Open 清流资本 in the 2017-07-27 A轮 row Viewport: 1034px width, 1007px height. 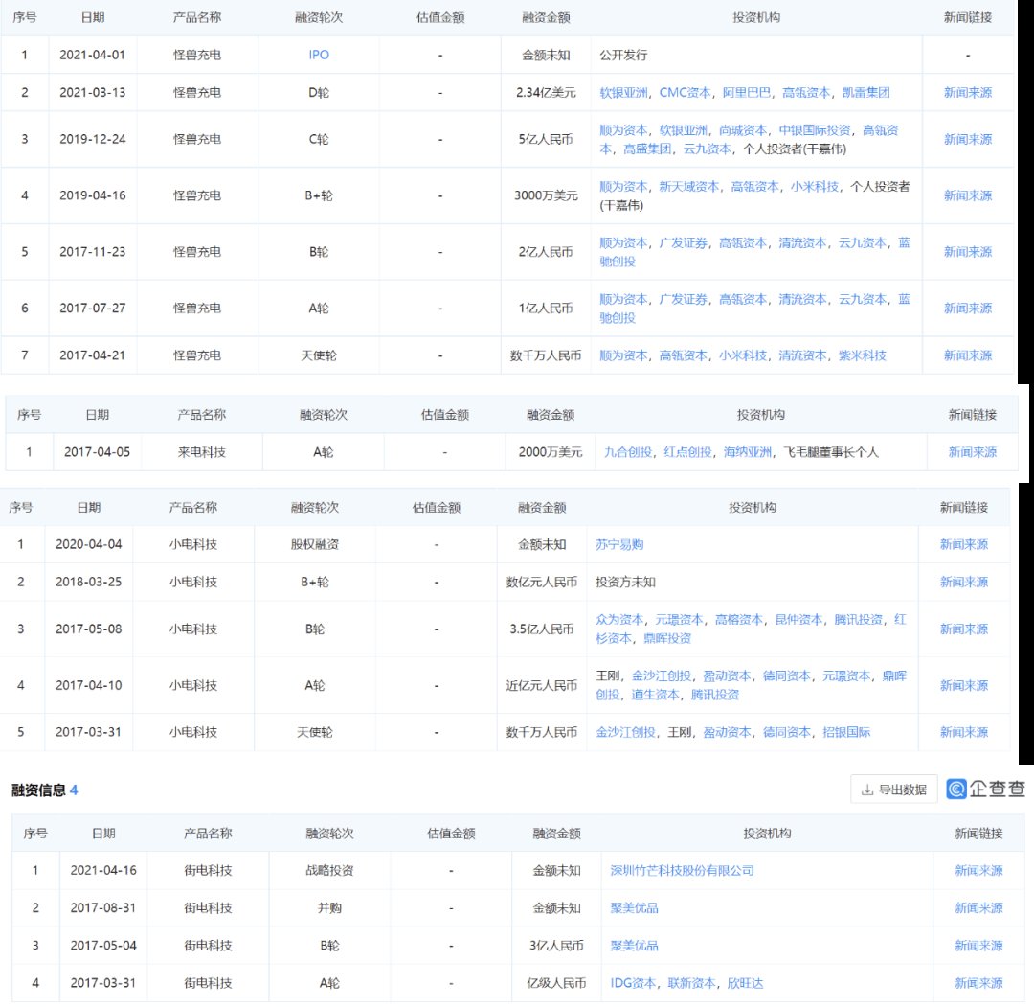(802, 299)
